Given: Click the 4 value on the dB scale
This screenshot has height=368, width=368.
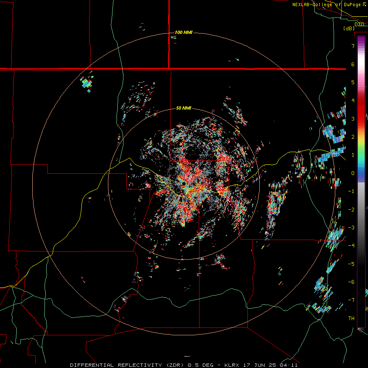Looking at the screenshot, I should pyautogui.click(x=353, y=101).
